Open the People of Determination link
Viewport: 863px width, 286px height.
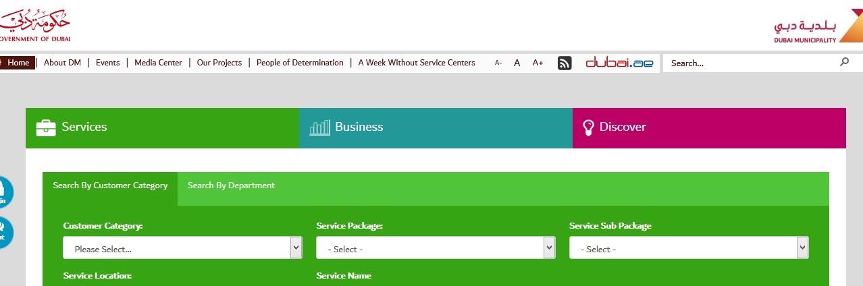tap(300, 63)
